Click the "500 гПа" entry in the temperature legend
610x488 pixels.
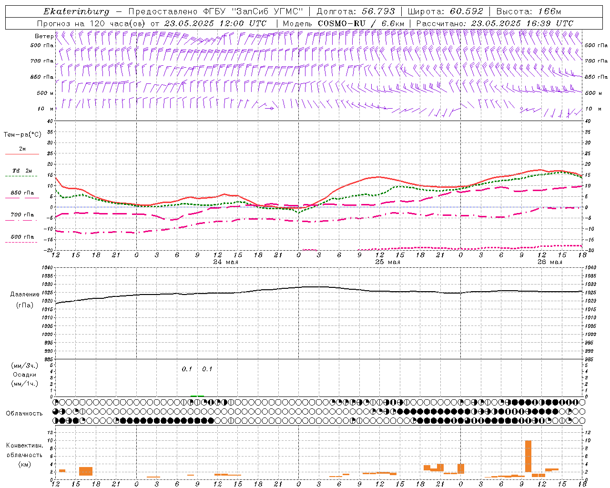point(22,237)
